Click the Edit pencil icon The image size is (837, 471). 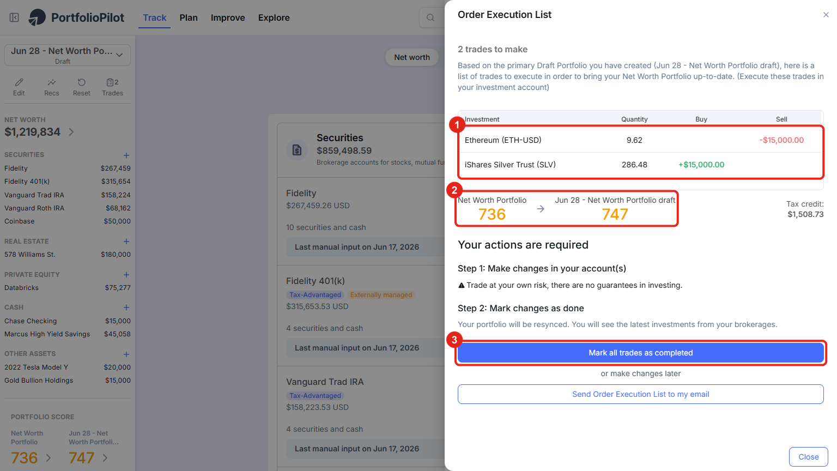coord(19,82)
